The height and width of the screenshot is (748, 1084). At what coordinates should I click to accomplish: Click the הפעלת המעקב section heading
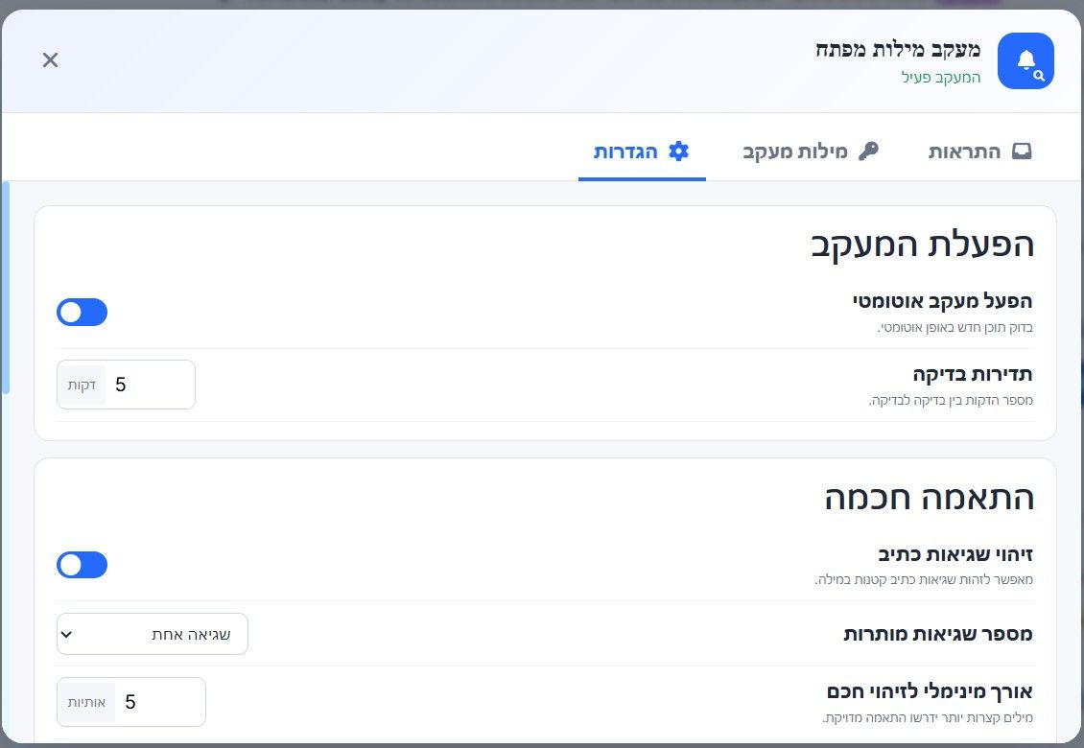(922, 245)
